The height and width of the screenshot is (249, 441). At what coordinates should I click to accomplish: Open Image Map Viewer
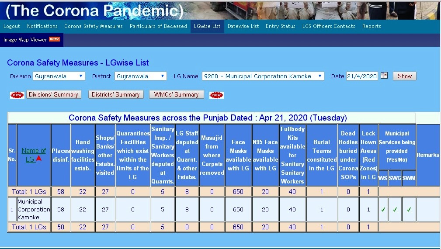tap(25, 40)
